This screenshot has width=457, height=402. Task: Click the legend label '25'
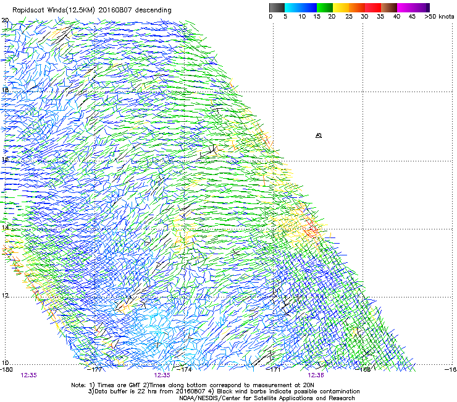pos(349,17)
